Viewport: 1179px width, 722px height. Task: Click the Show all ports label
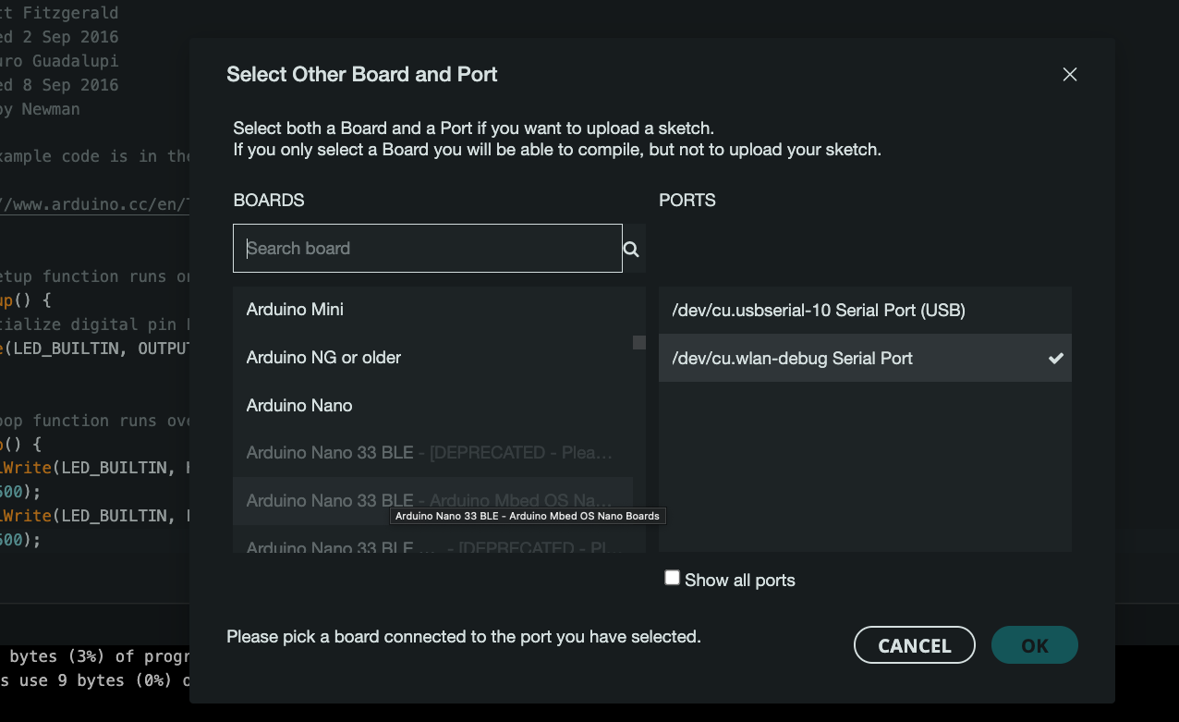739,581
